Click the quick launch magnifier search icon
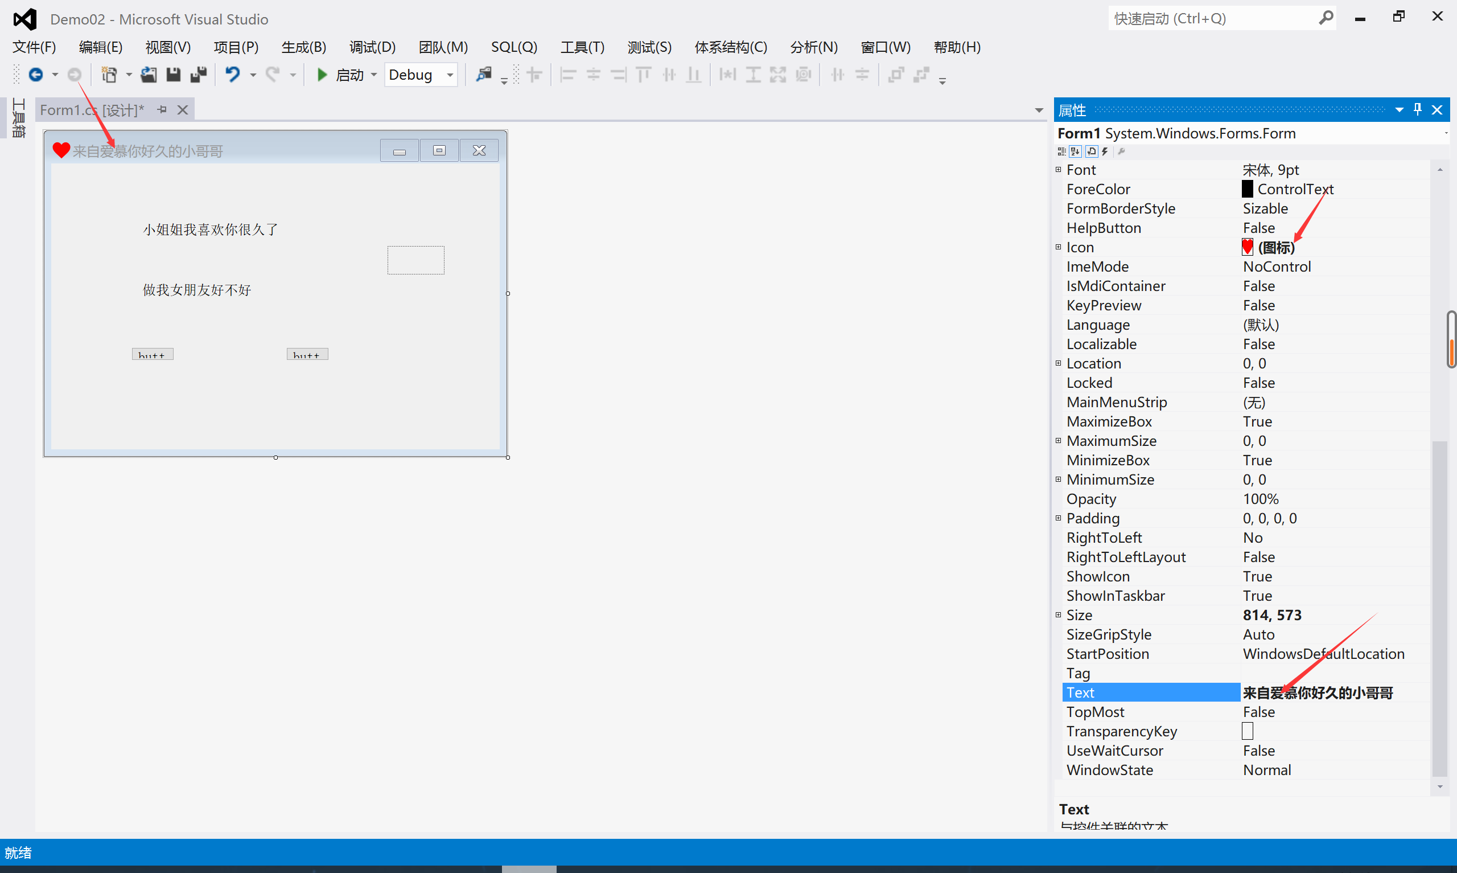This screenshot has height=873, width=1457. click(1326, 18)
